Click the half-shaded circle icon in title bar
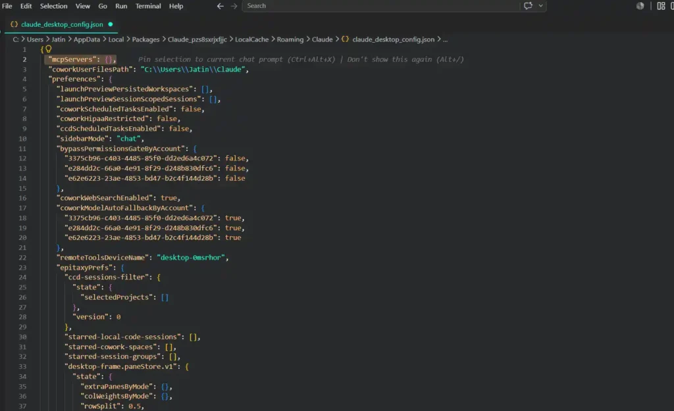 tap(640, 5)
